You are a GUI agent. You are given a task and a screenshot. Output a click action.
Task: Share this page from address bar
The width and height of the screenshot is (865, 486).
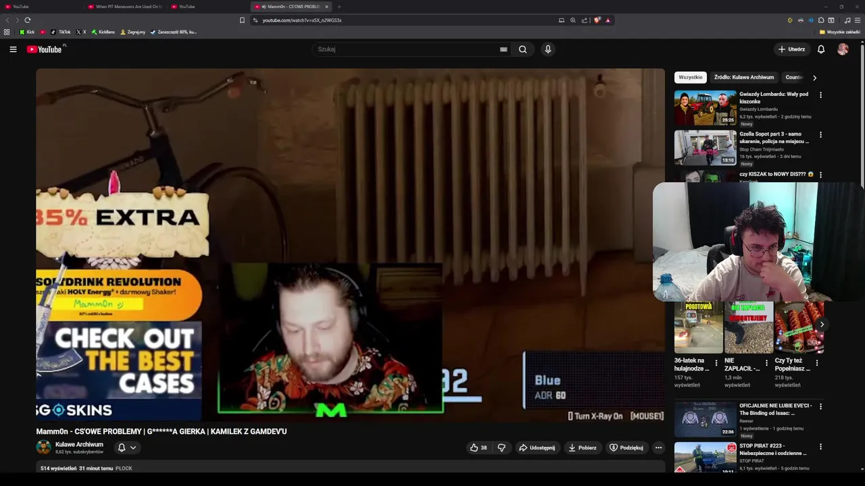coord(585,20)
